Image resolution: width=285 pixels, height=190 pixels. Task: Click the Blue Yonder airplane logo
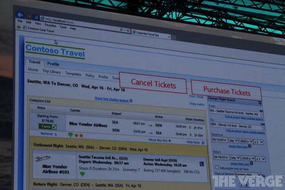coord(42,158)
